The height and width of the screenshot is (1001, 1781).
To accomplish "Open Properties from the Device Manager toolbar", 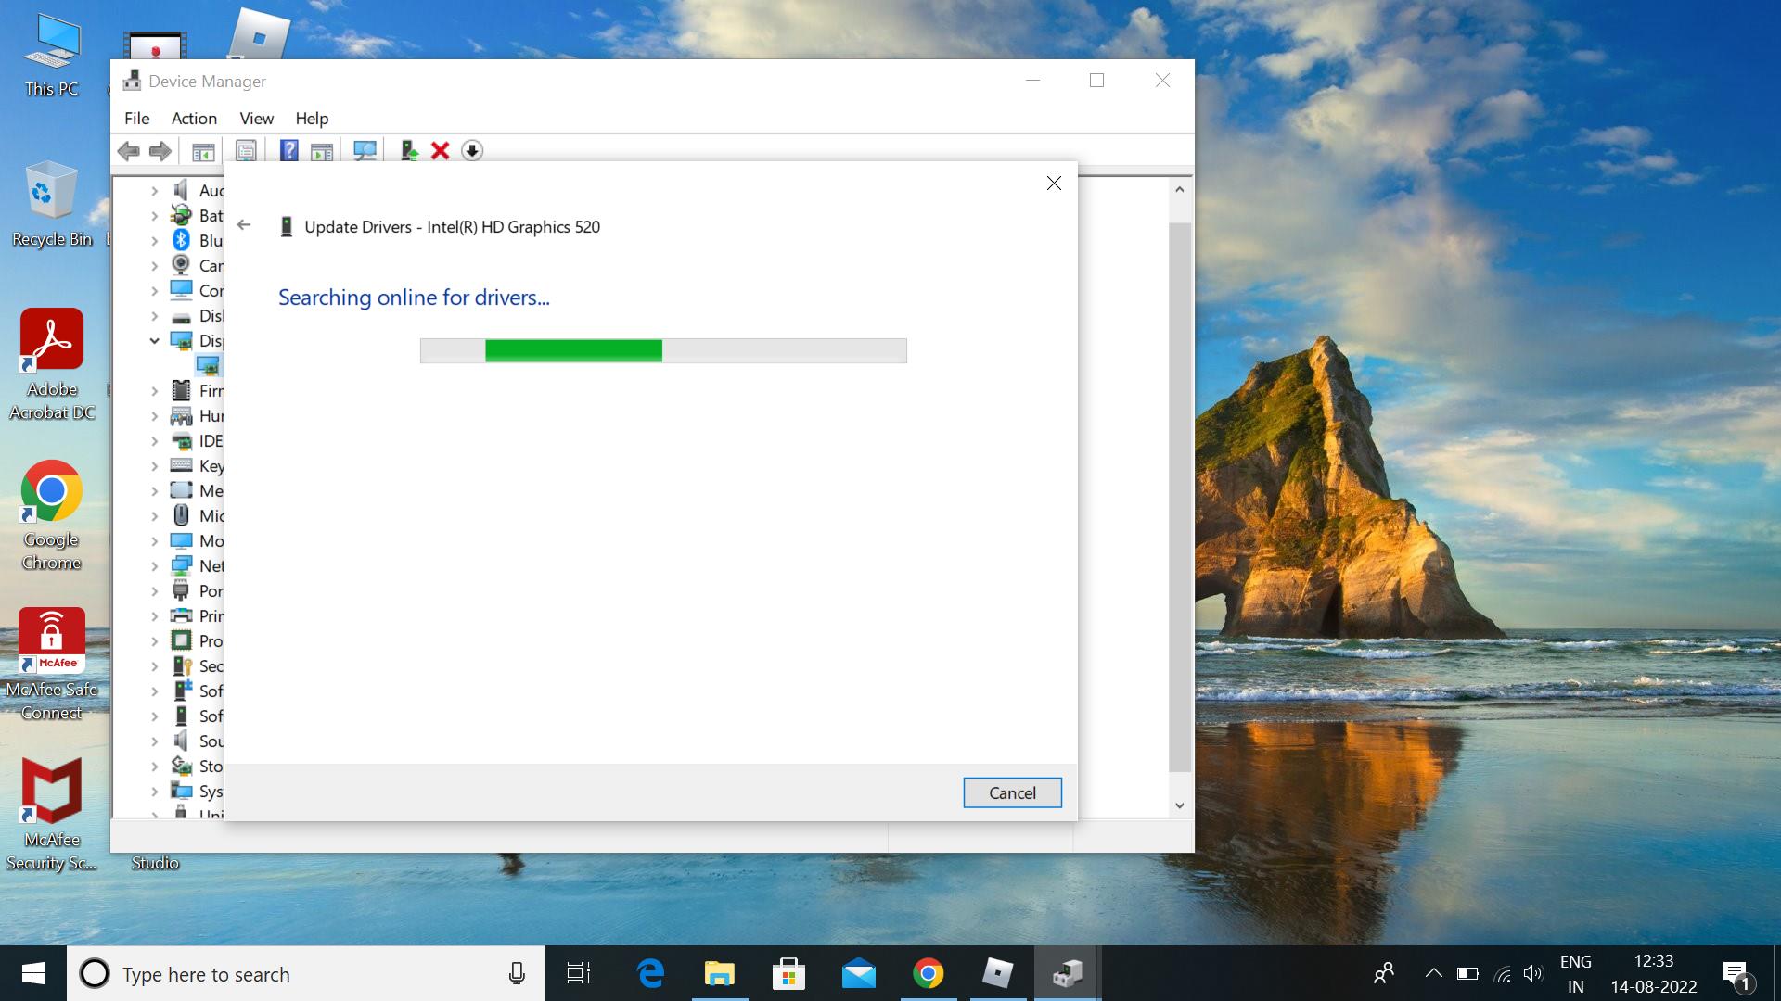I will (246, 151).
